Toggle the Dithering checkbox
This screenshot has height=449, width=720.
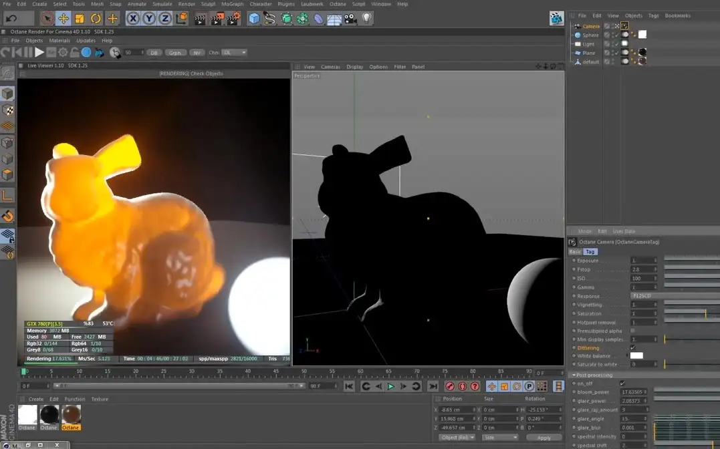coord(632,347)
